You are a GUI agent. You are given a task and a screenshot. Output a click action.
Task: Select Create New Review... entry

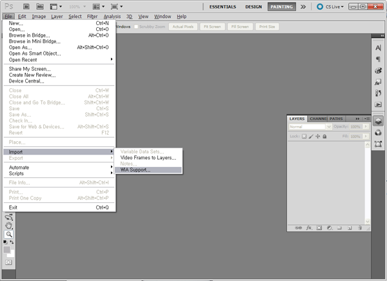(59, 75)
